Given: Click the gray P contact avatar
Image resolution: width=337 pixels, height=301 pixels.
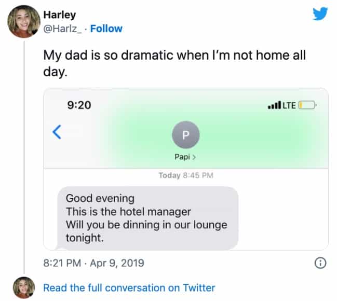Looking at the screenshot, I should pyautogui.click(x=185, y=134).
